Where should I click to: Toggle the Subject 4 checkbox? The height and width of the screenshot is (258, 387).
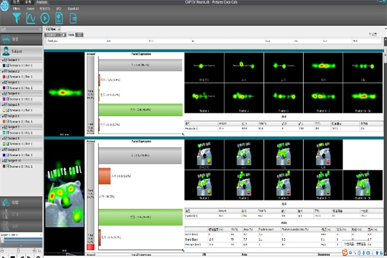coord(6,94)
